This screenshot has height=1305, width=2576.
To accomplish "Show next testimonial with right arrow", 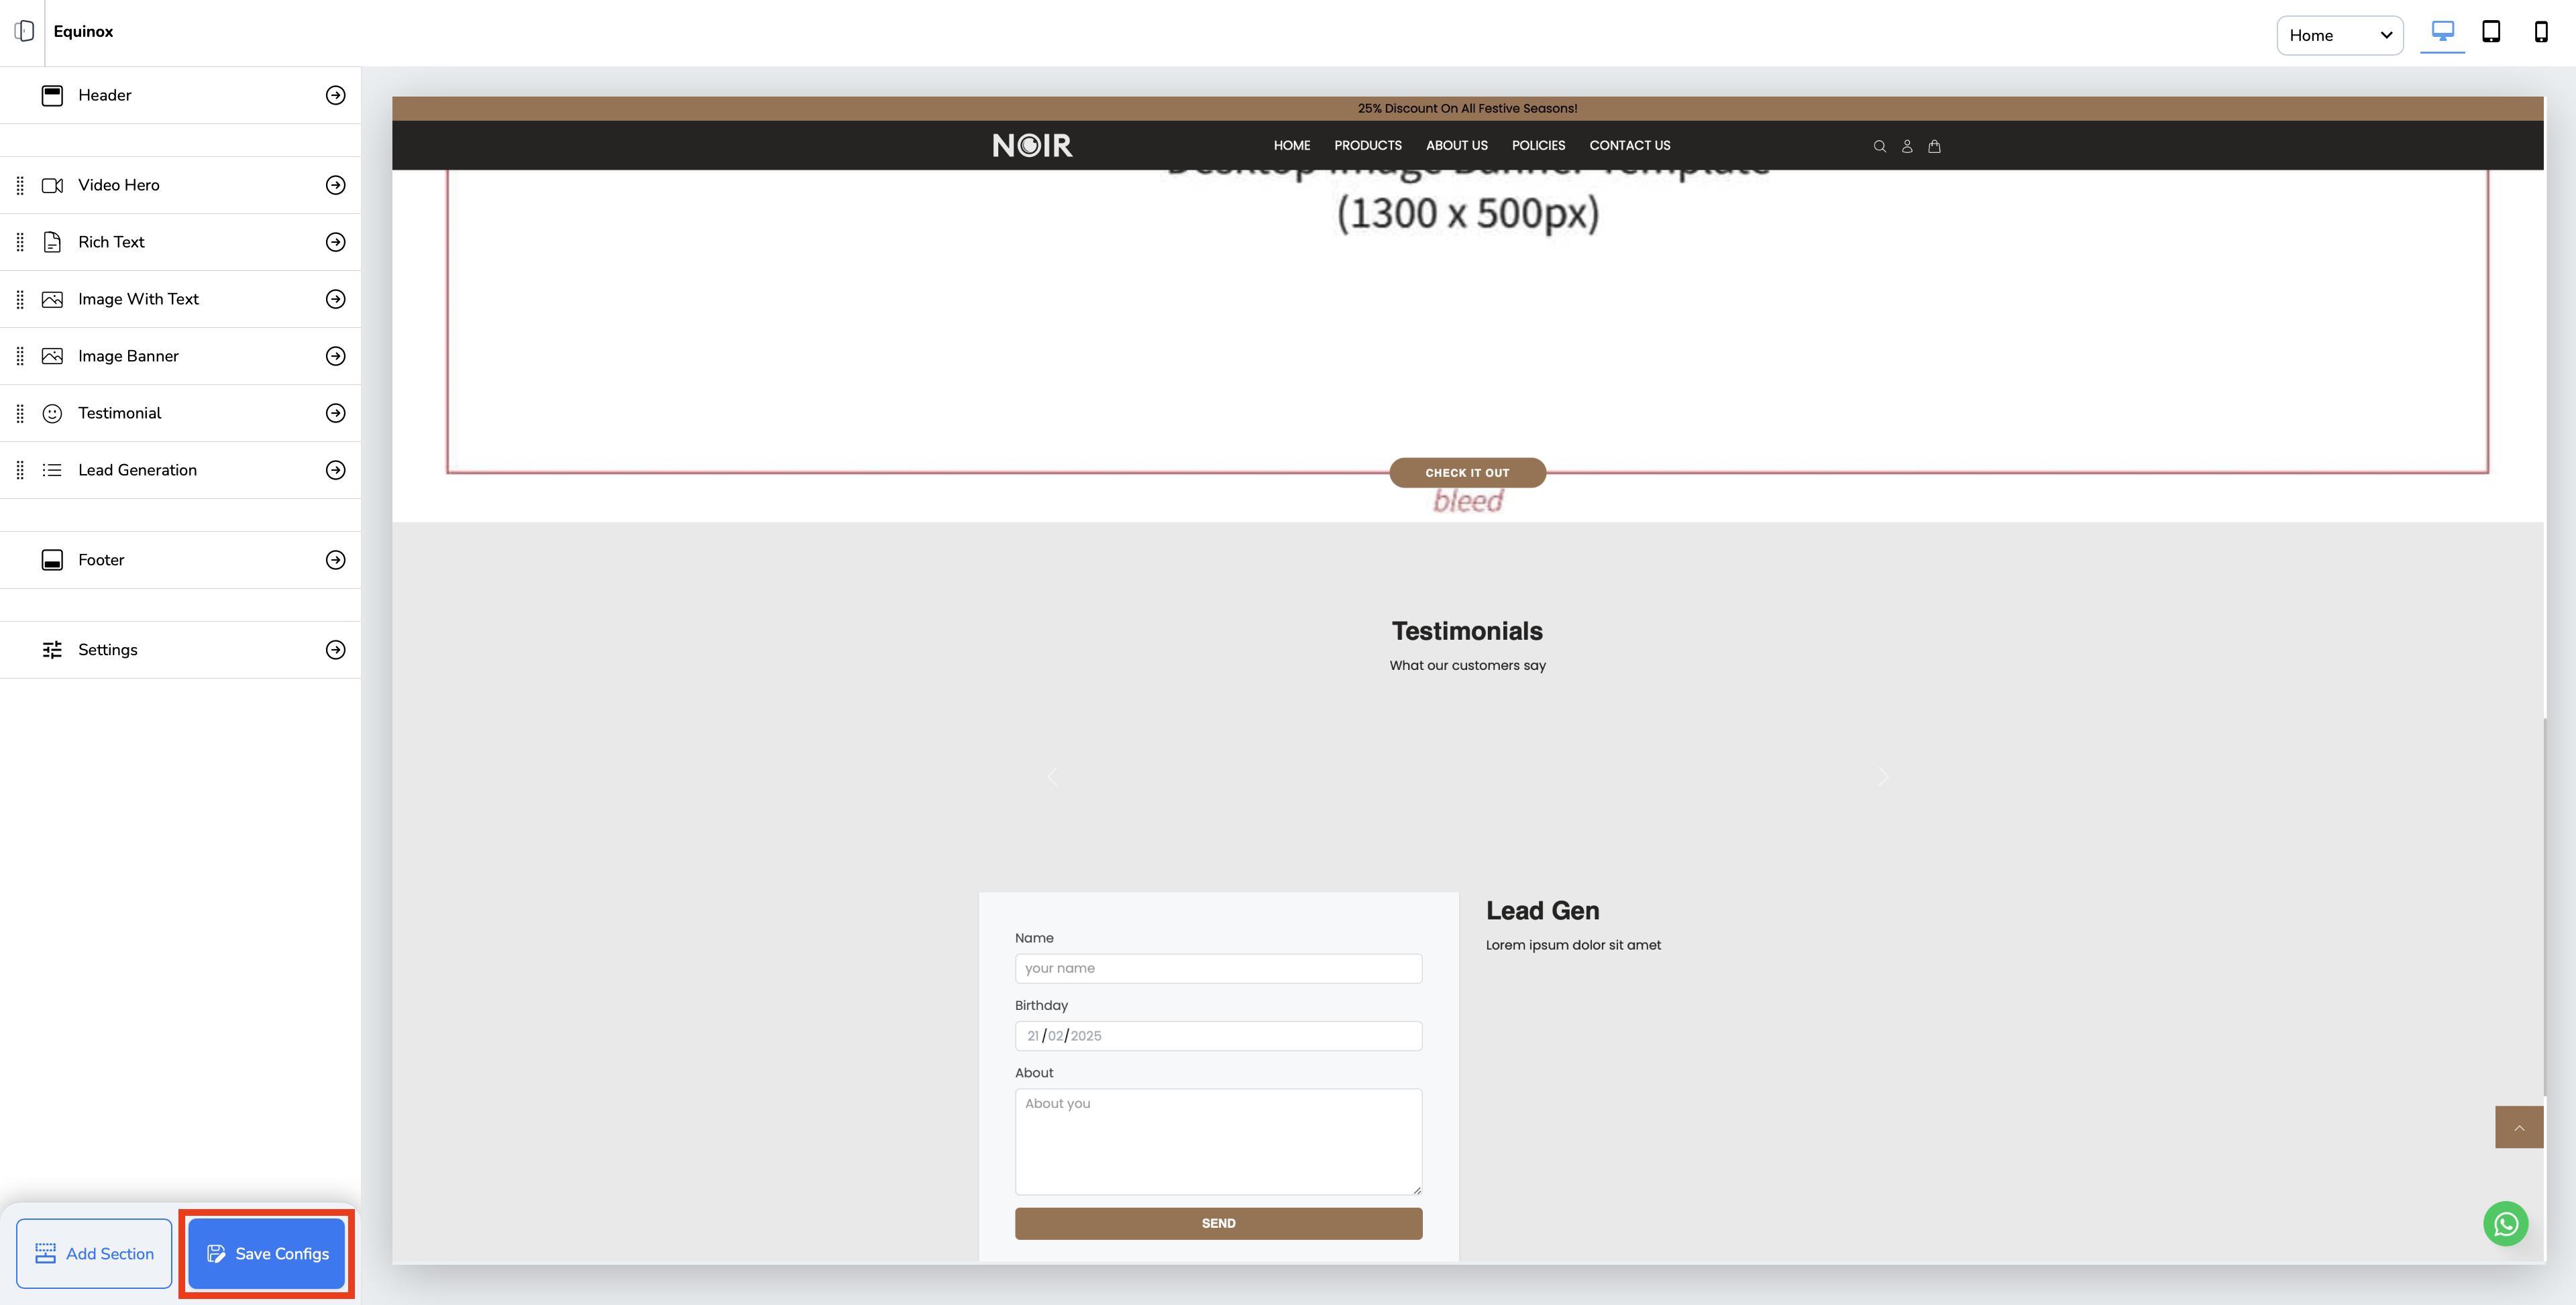I will (1883, 776).
